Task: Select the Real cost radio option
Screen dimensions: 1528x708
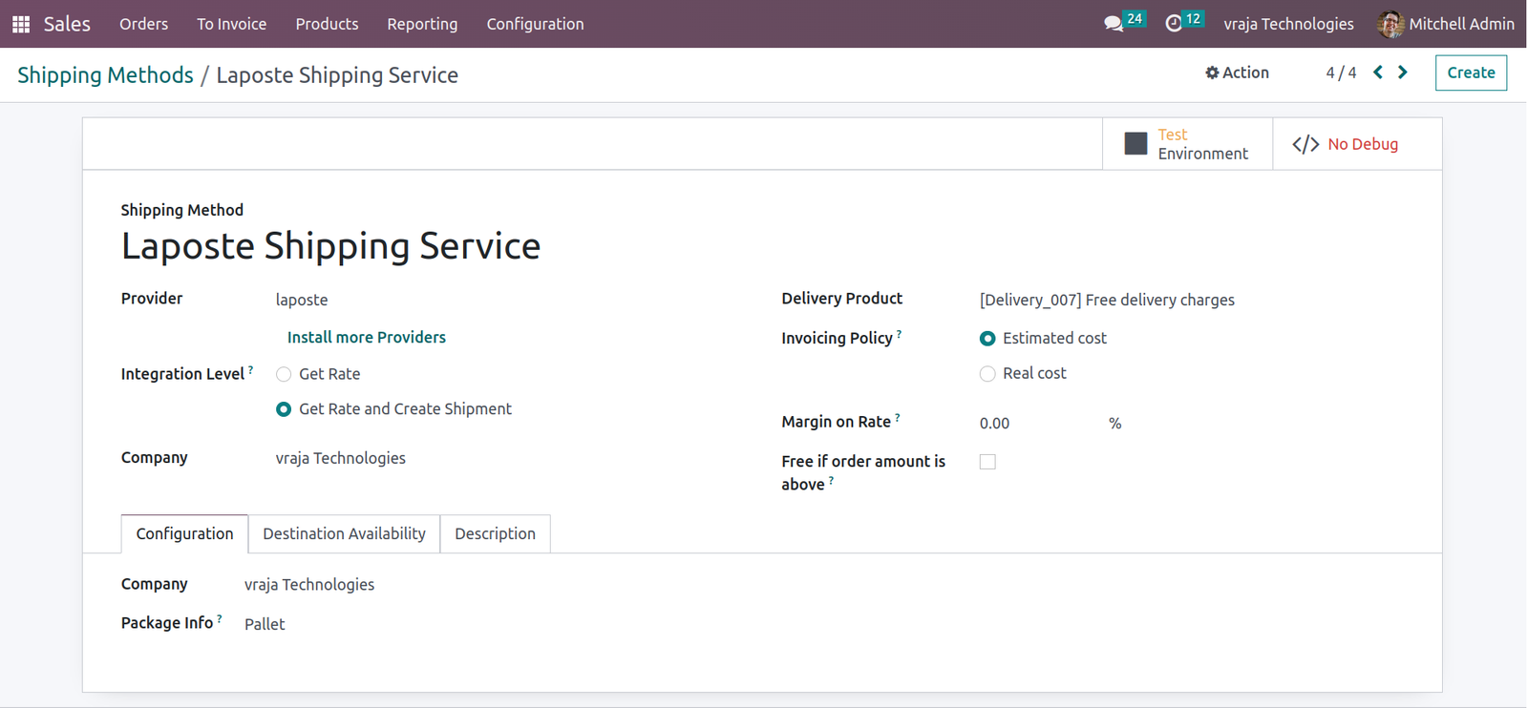Action: (987, 374)
